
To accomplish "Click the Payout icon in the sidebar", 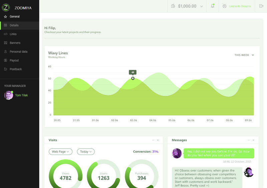I will pos(5,60).
